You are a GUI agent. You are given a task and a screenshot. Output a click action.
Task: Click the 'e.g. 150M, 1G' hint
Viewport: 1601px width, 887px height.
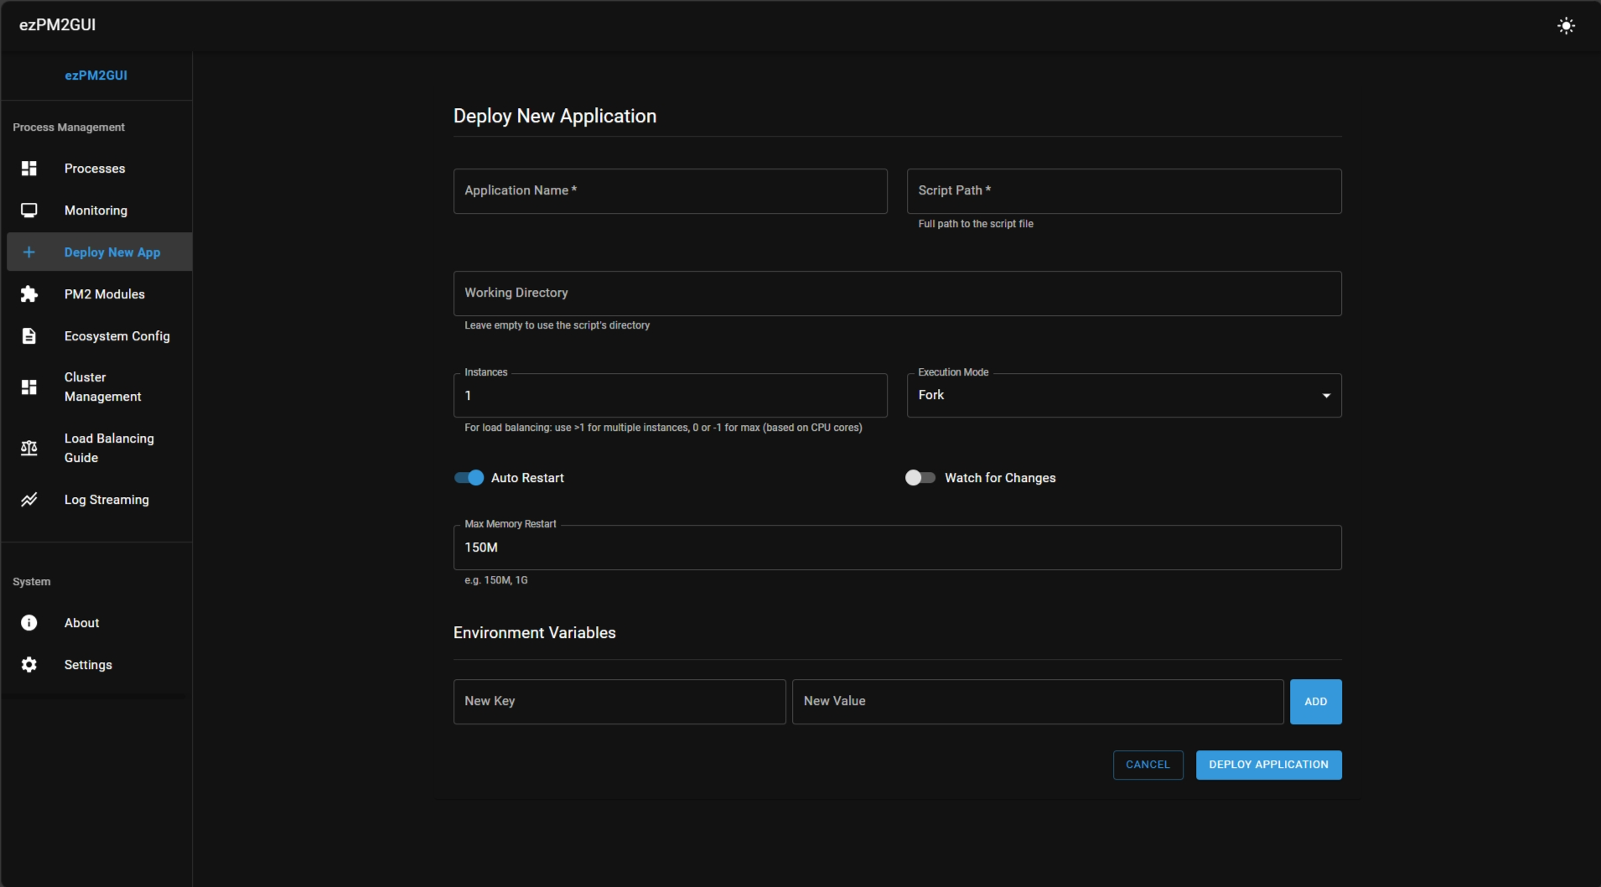[x=496, y=580]
